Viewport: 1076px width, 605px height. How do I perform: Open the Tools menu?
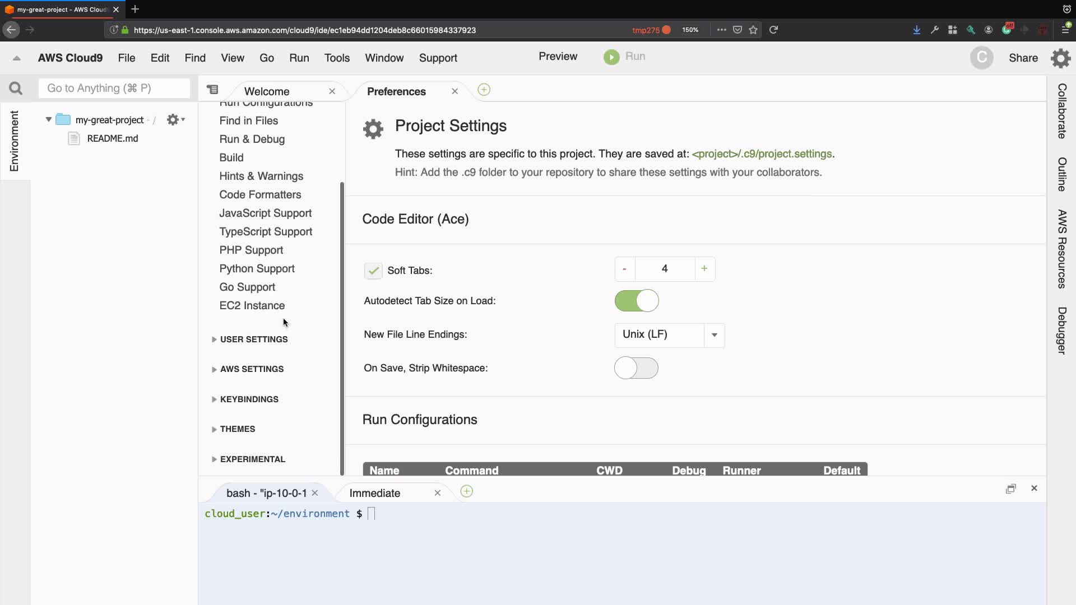pyautogui.click(x=337, y=58)
